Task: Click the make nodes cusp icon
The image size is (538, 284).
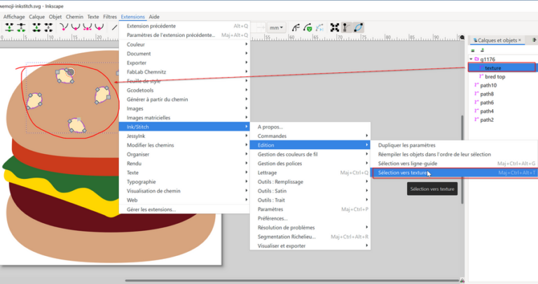Action: (x=64, y=27)
